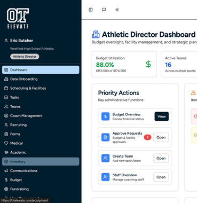Viewport: 197px width, 203px height.
Task: Click the 88.0% budget utilization value
Action: tap(105, 65)
